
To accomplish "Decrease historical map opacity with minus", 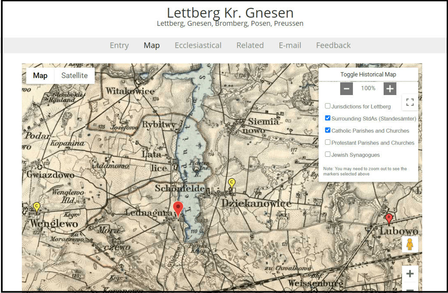I will tap(346, 88).
